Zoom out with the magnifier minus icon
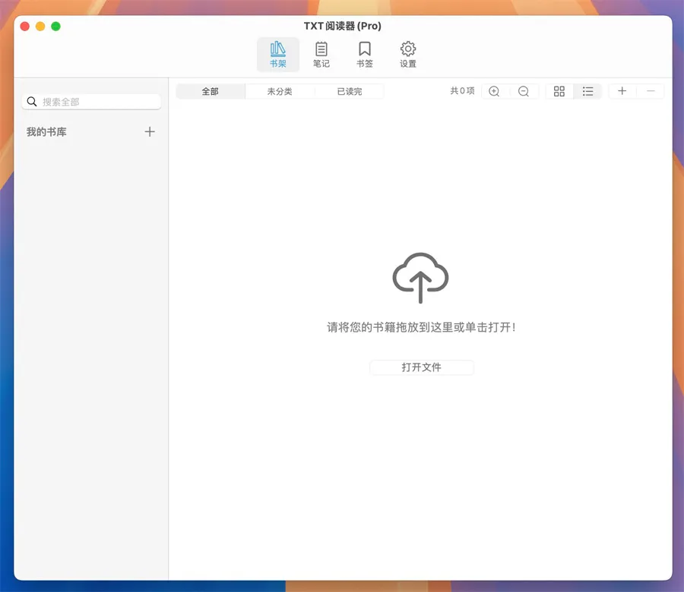Image resolution: width=684 pixels, height=592 pixels. click(524, 92)
